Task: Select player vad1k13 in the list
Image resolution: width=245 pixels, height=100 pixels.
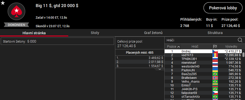Action: point(203,55)
